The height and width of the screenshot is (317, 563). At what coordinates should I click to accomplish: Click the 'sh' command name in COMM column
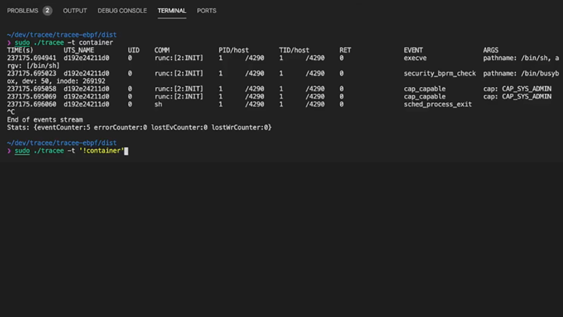click(158, 104)
